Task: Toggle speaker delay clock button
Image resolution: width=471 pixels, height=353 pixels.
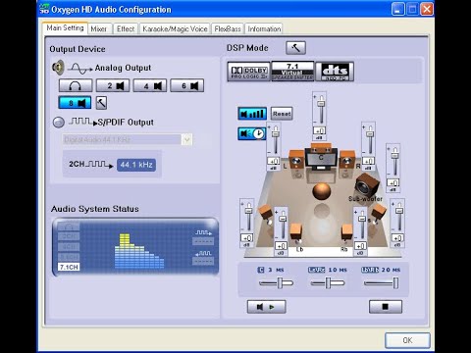Action: pos(252,133)
